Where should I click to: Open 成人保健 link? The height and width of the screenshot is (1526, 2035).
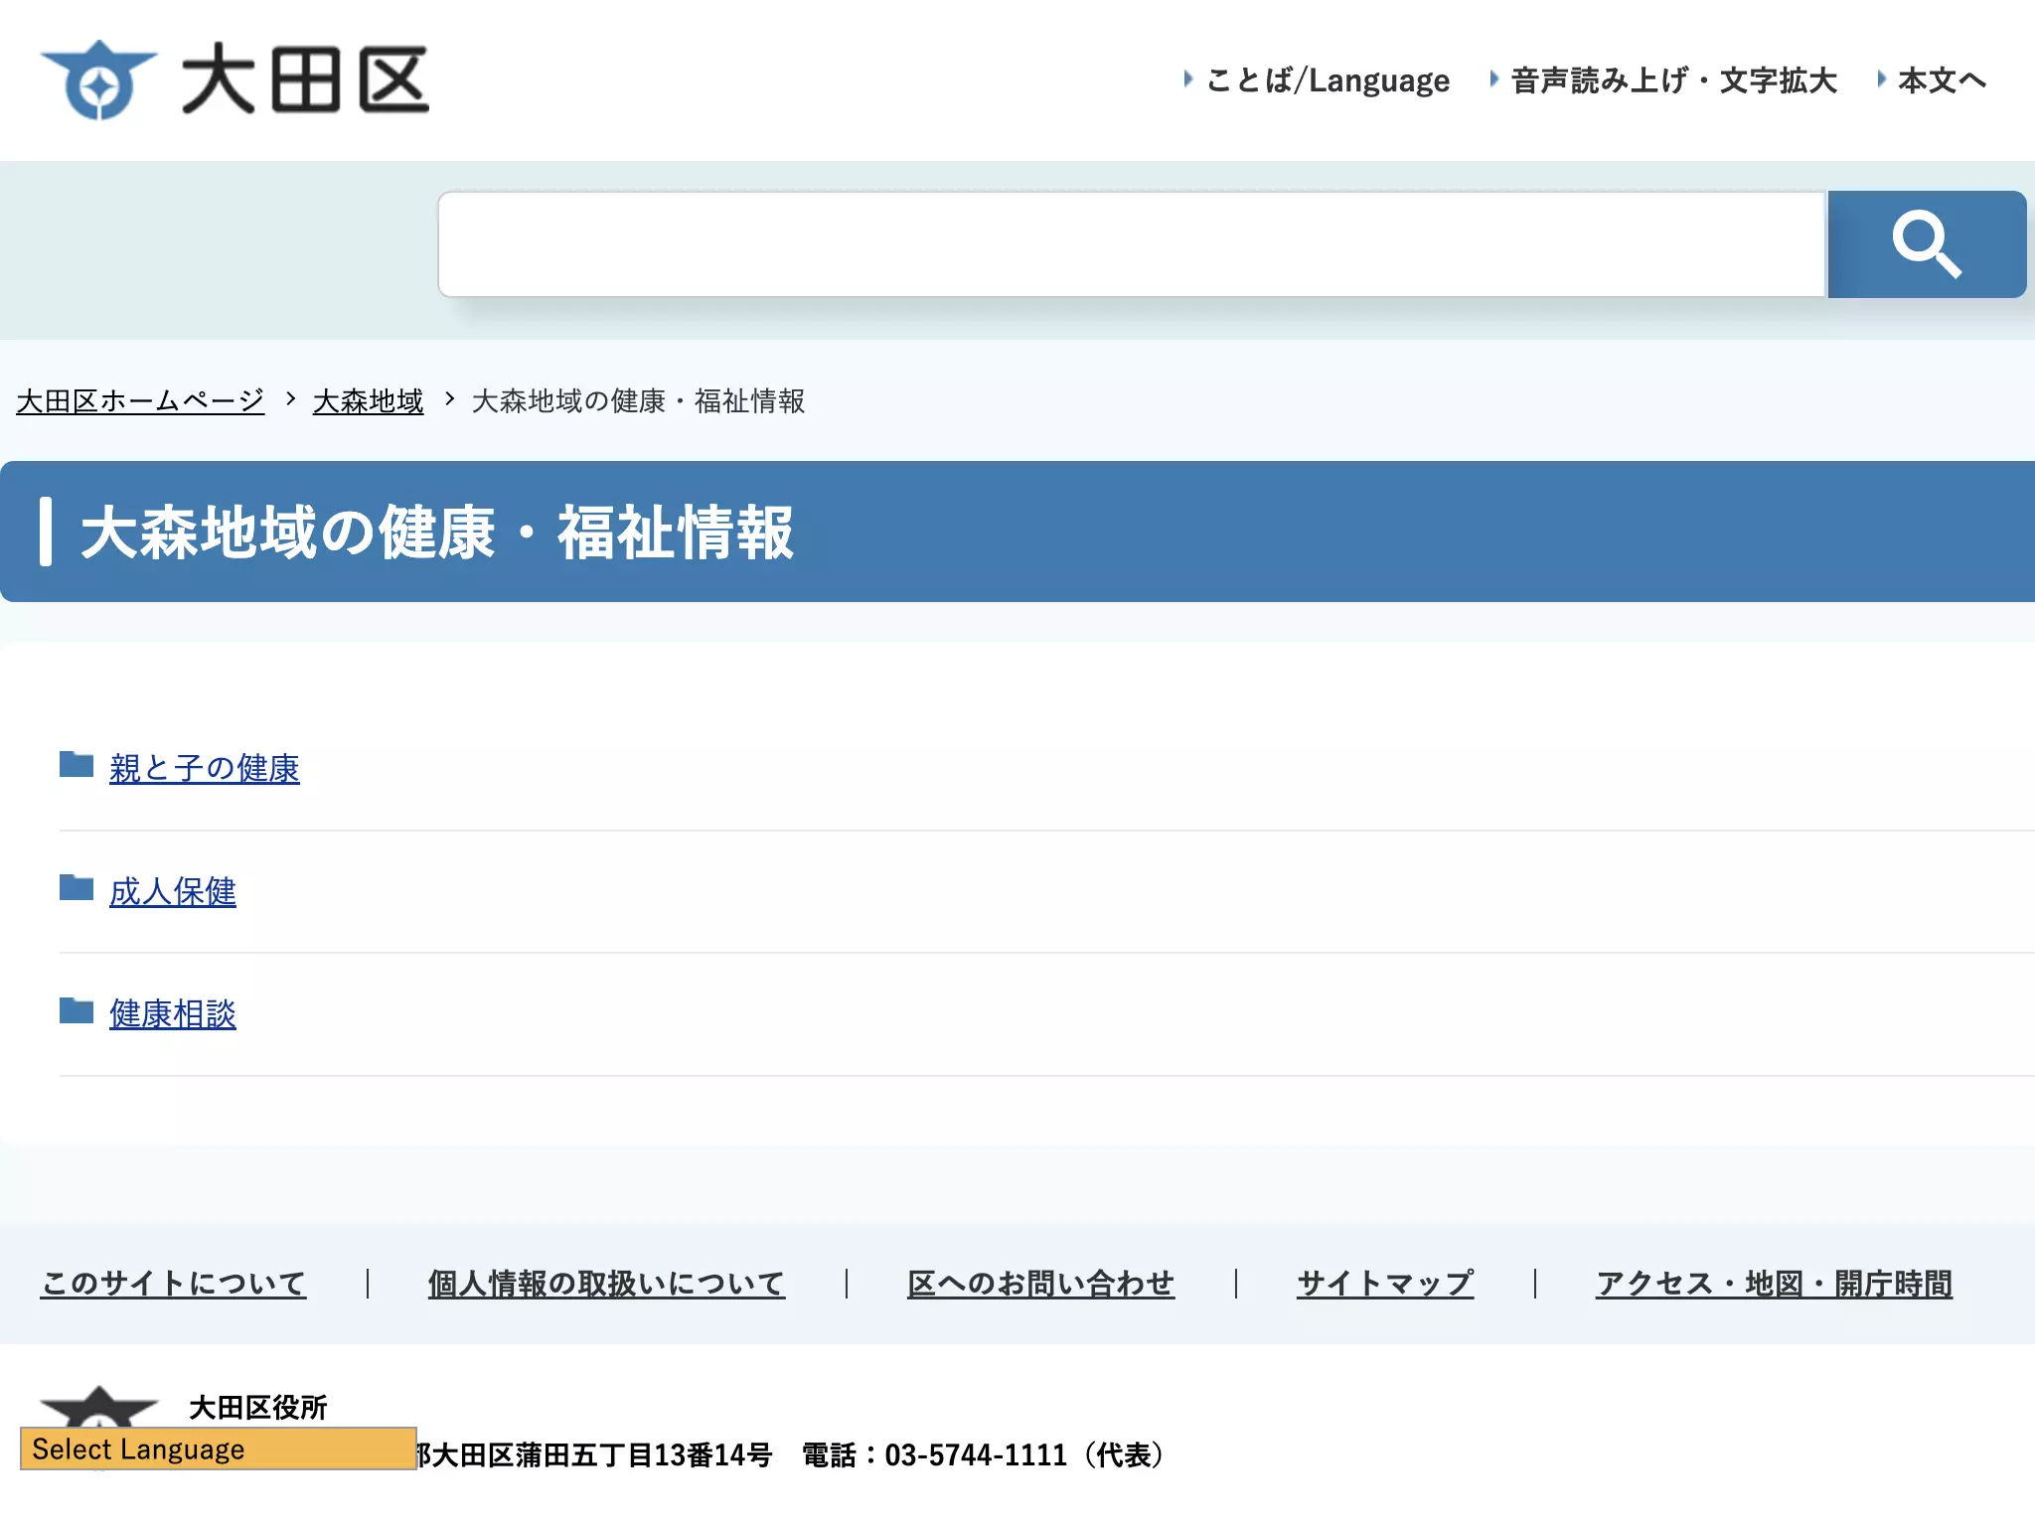tap(173, 891)
